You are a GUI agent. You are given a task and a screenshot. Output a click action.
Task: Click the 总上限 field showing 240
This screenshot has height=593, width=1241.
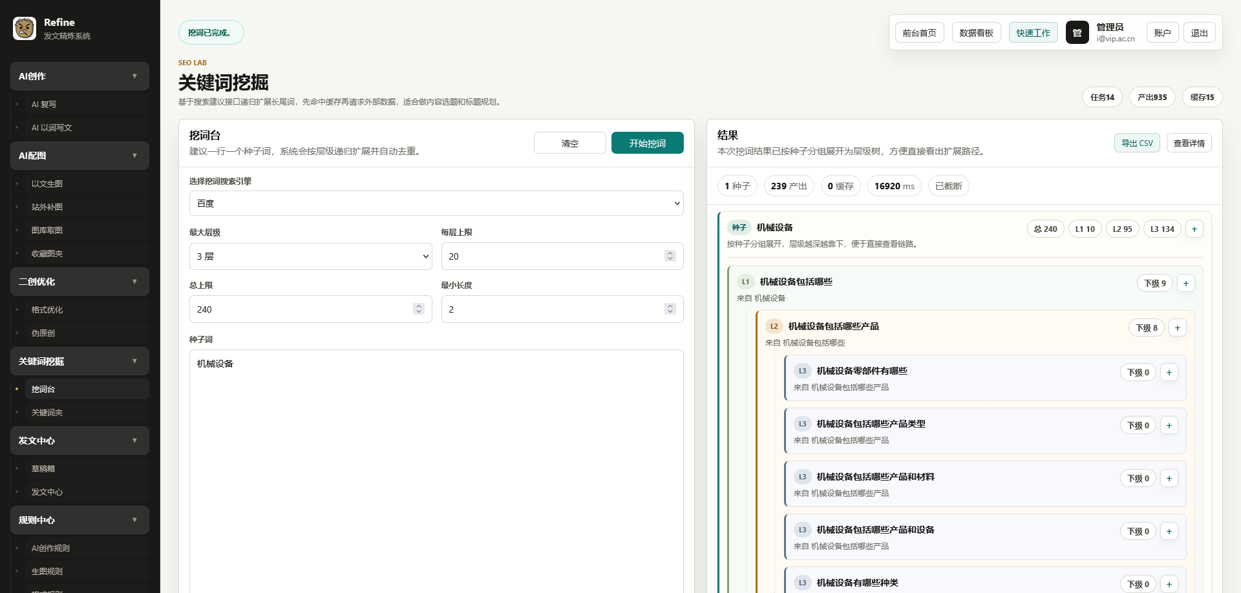[310, 309]
